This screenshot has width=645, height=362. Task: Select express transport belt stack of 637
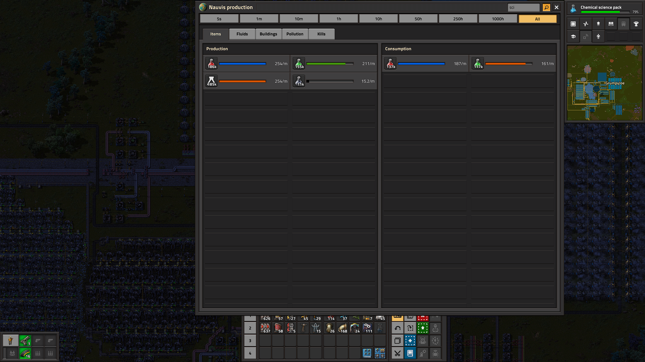(265, 328)
